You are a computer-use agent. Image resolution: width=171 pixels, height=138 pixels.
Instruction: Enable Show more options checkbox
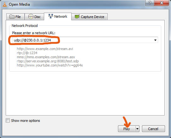click(x=8, y=121)
